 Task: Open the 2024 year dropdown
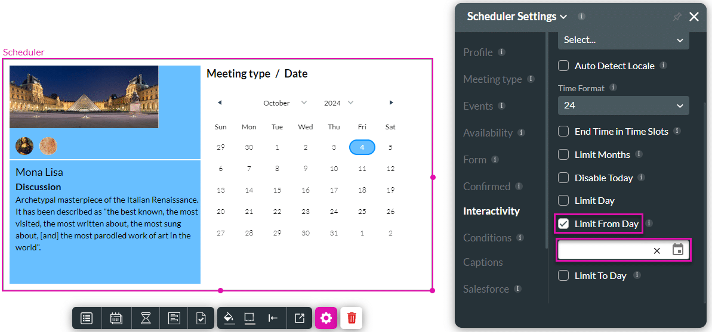[x=338, y=103]
